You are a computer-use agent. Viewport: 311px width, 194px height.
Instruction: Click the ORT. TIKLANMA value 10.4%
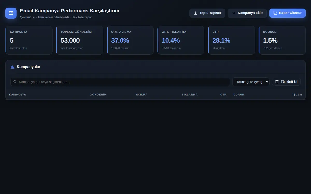tap(171, 41)
